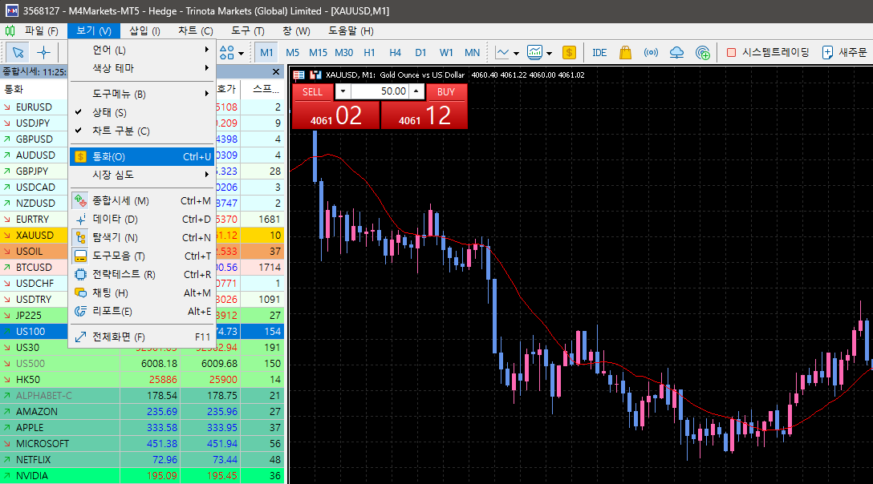Expand the 도구메뉴 (B) toolbars submenu

click(x=143, y=94)
